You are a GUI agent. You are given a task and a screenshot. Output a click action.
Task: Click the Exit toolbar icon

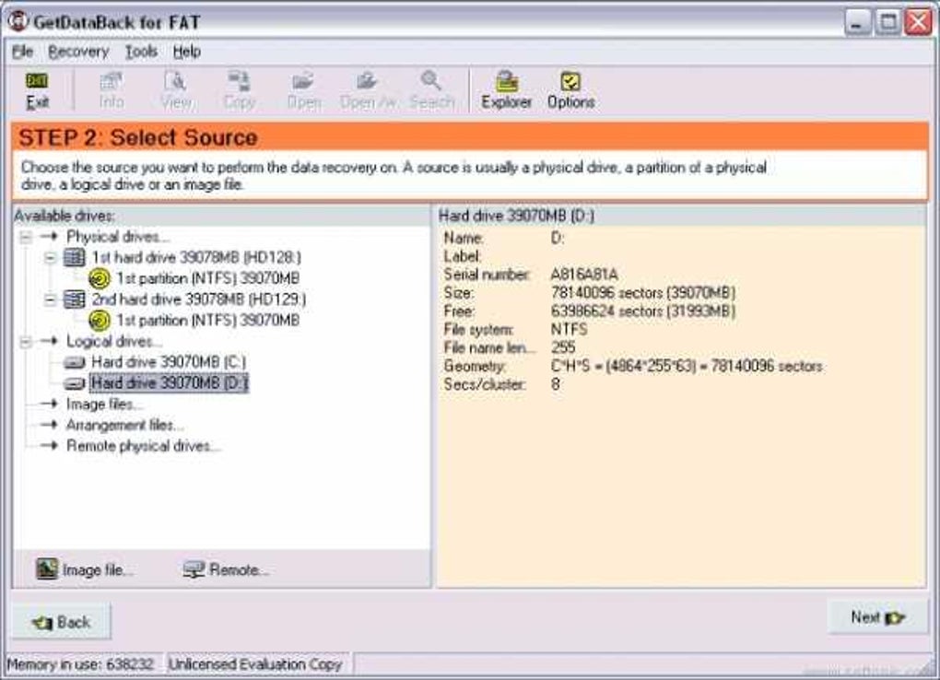pyautogui.click(x=37, y=80)
